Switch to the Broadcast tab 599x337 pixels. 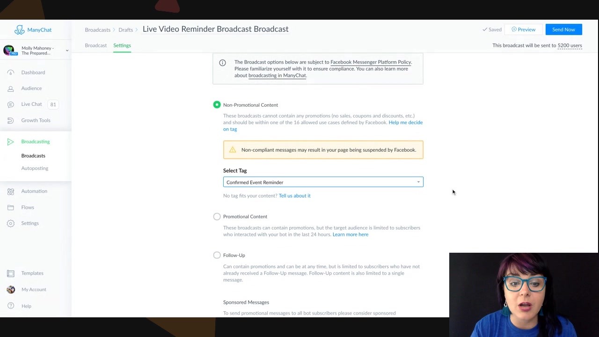pyautogui.click(x=96, y=45)
